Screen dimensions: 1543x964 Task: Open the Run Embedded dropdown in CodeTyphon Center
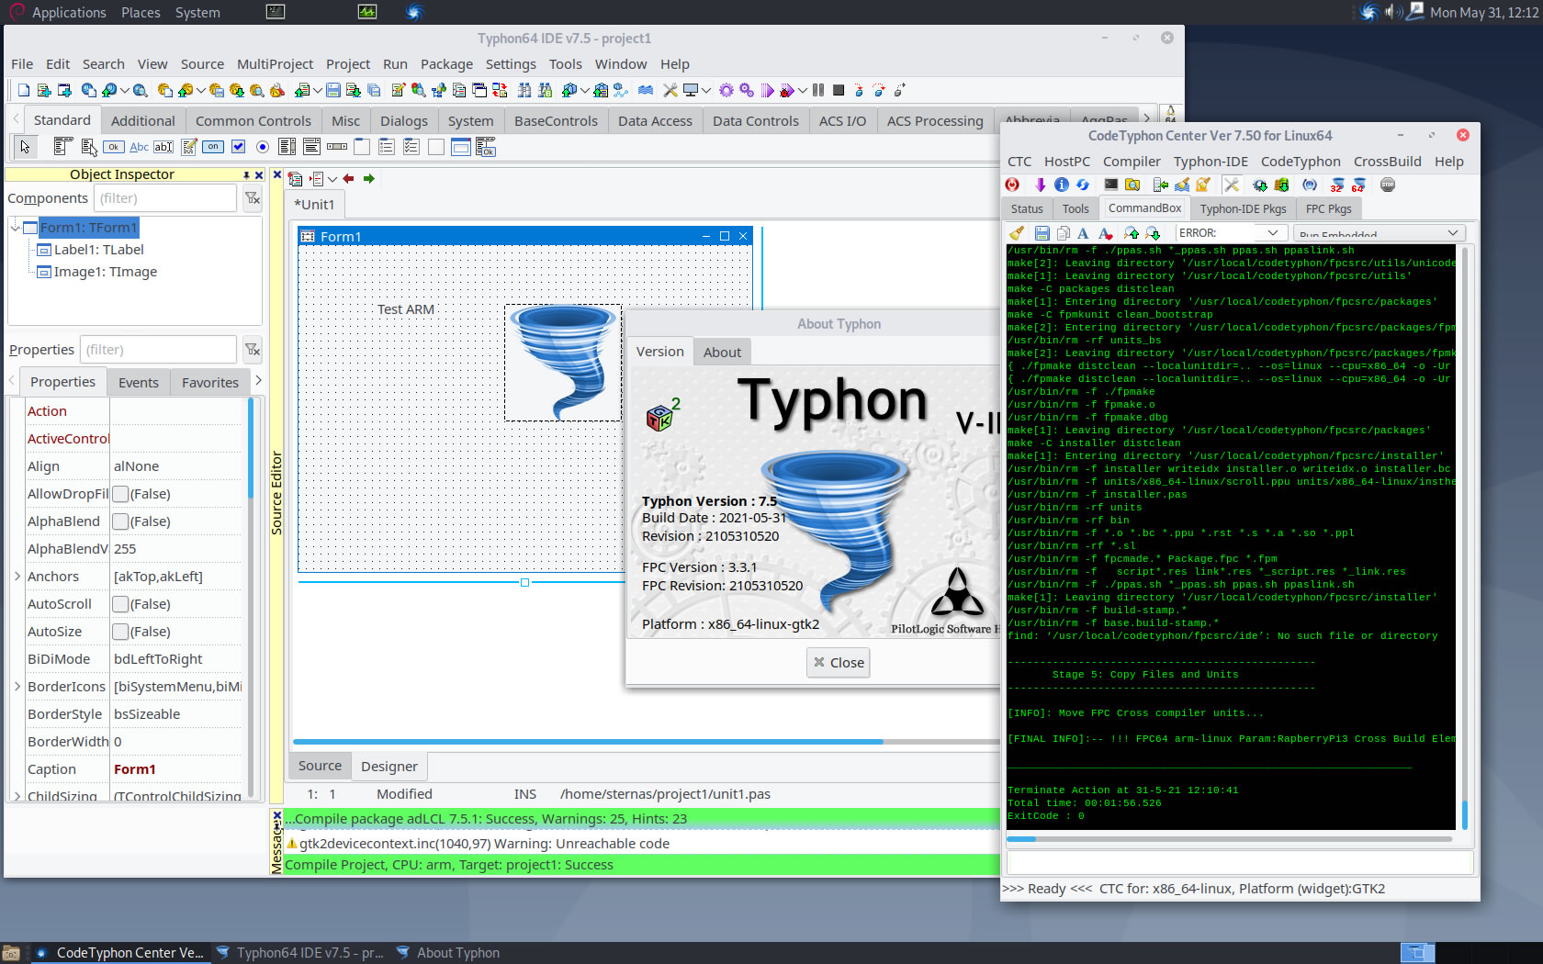pyautogui.click(x=1380, y=233)
